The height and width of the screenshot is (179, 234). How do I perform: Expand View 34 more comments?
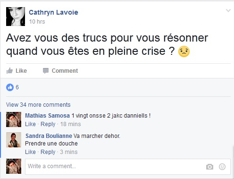[38, 105]
